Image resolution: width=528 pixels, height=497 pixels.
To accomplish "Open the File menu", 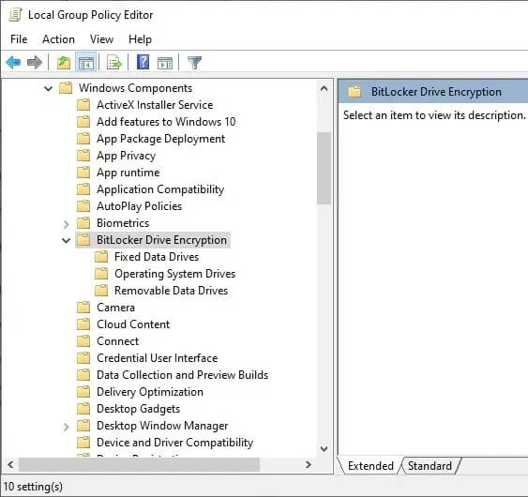I will click(19, 39).
